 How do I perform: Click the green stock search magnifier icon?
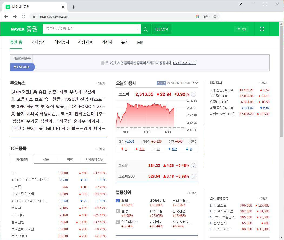[146, 29]
